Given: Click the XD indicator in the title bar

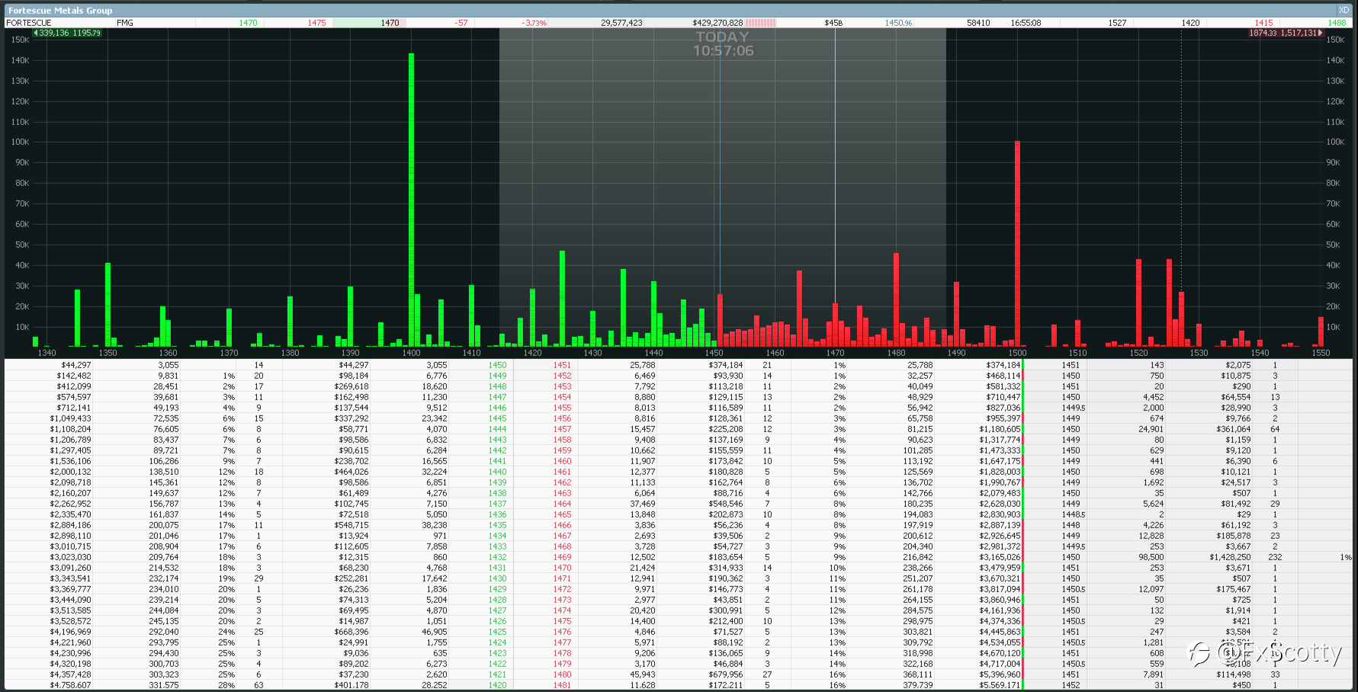Looking at the screenshot, I should [1344, 10].
